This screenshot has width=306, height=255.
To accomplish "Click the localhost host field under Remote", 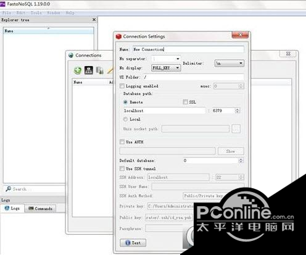I will coord(164,111).
